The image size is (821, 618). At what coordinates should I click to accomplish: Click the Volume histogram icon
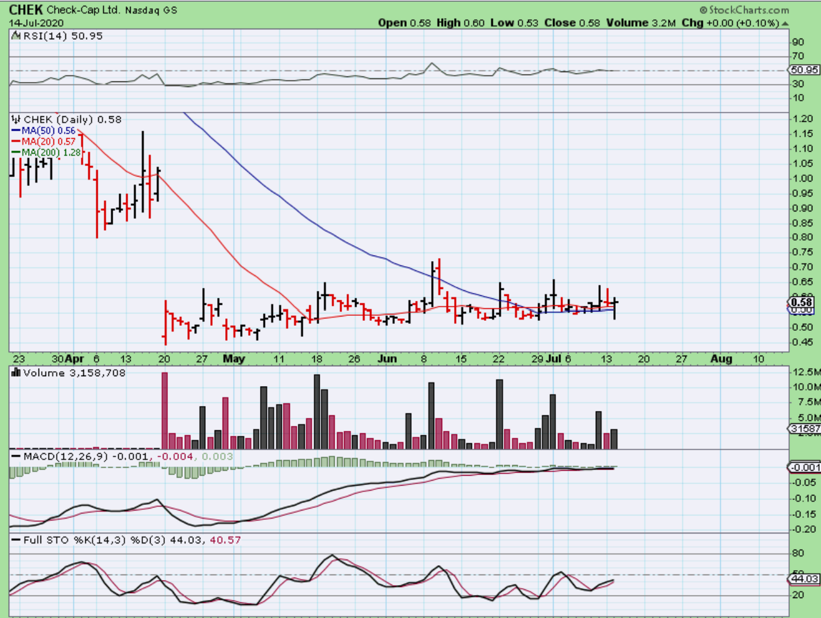16,373
